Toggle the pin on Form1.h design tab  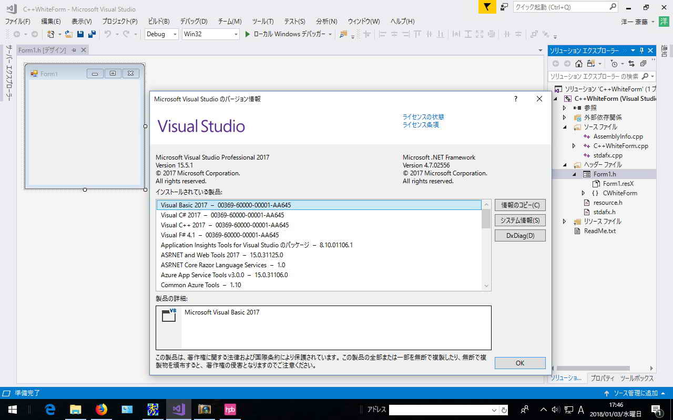74,50
